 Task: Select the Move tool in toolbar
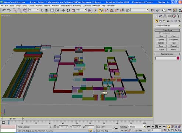point(63,10)
